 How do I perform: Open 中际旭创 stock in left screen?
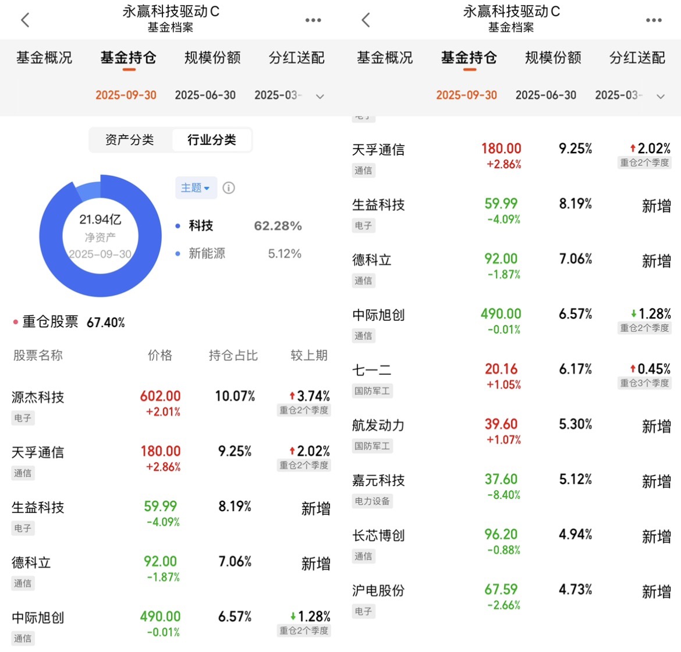point(170,627)
